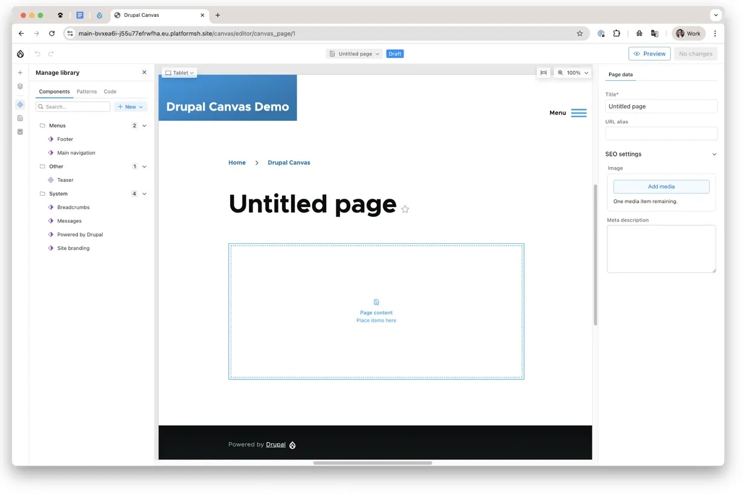Click the site information icon in the address bar
Image resolution: width=749 pixels, height=494 pixels.
pos(70,34)
